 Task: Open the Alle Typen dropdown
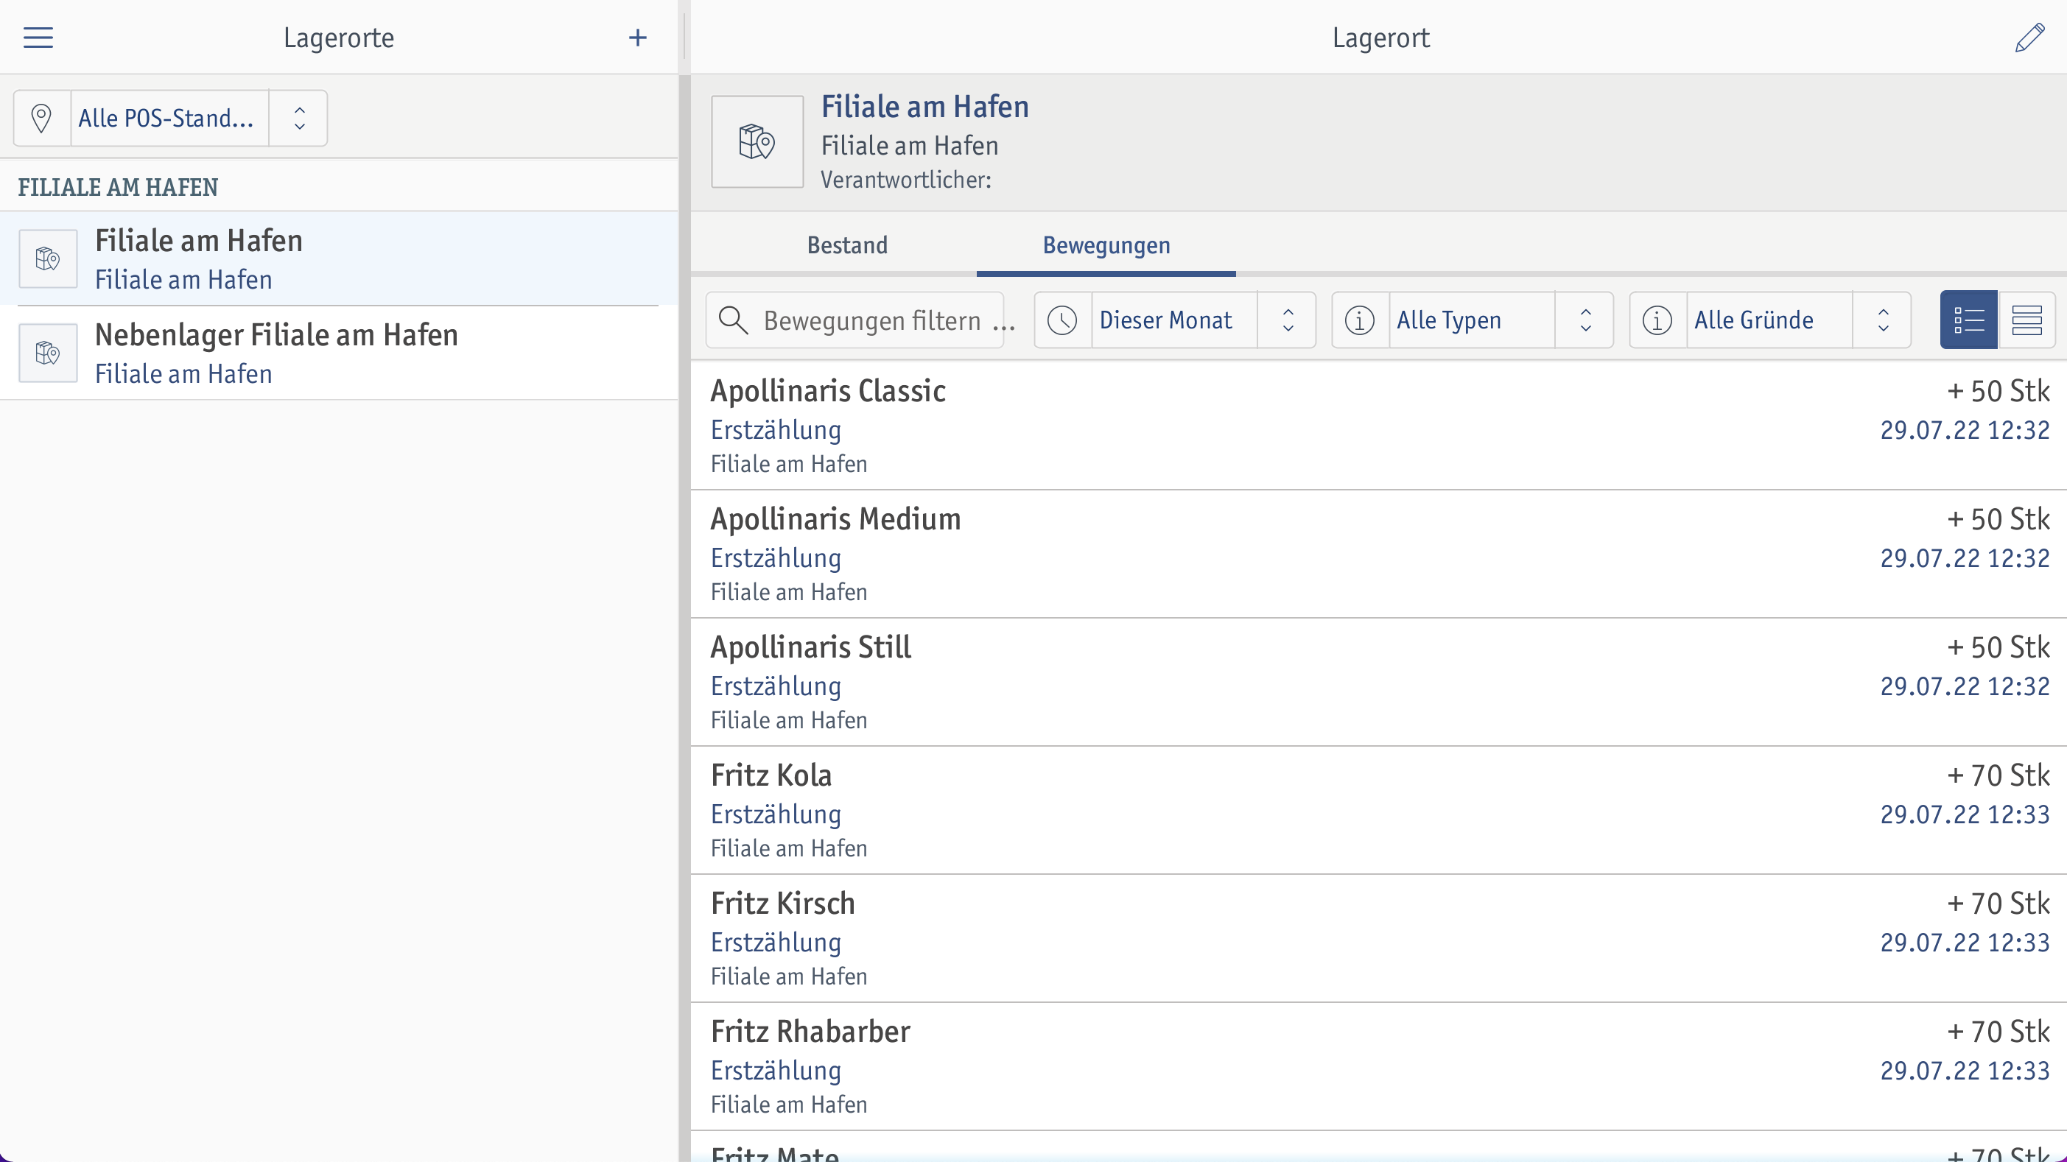point(1472,320)
